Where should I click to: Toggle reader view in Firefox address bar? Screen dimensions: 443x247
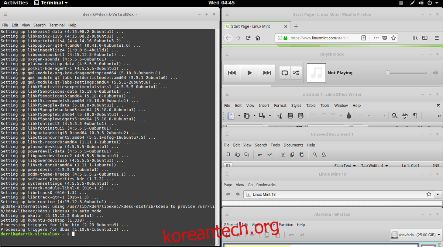pyautogui.click(x=364, y=38)
